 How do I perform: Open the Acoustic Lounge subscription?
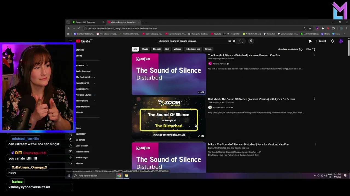click(x=84, y=95)
